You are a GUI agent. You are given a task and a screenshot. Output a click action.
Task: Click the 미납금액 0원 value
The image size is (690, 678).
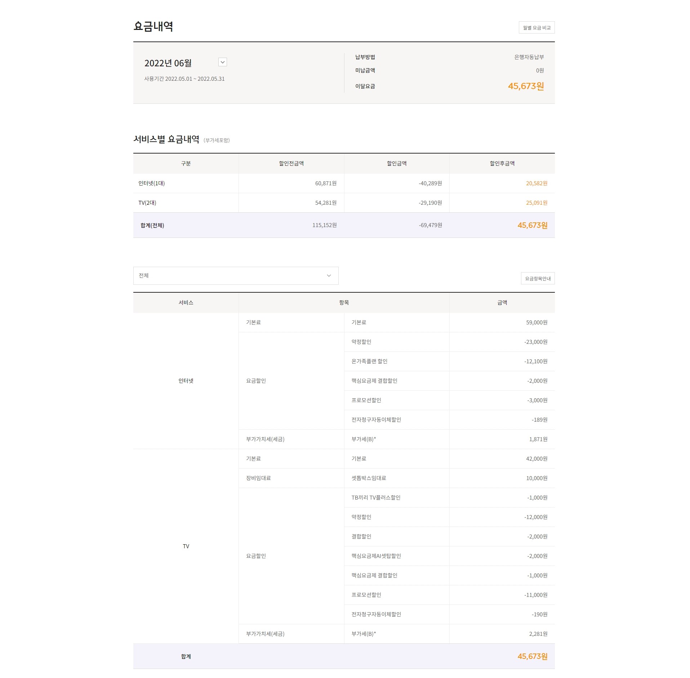tap(539, 71)
